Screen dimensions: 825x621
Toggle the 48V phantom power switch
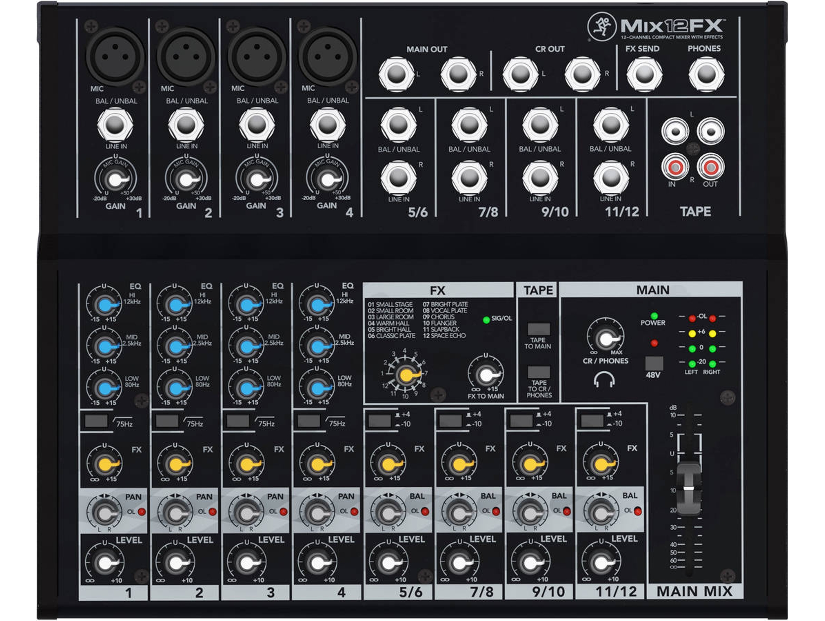654,363
